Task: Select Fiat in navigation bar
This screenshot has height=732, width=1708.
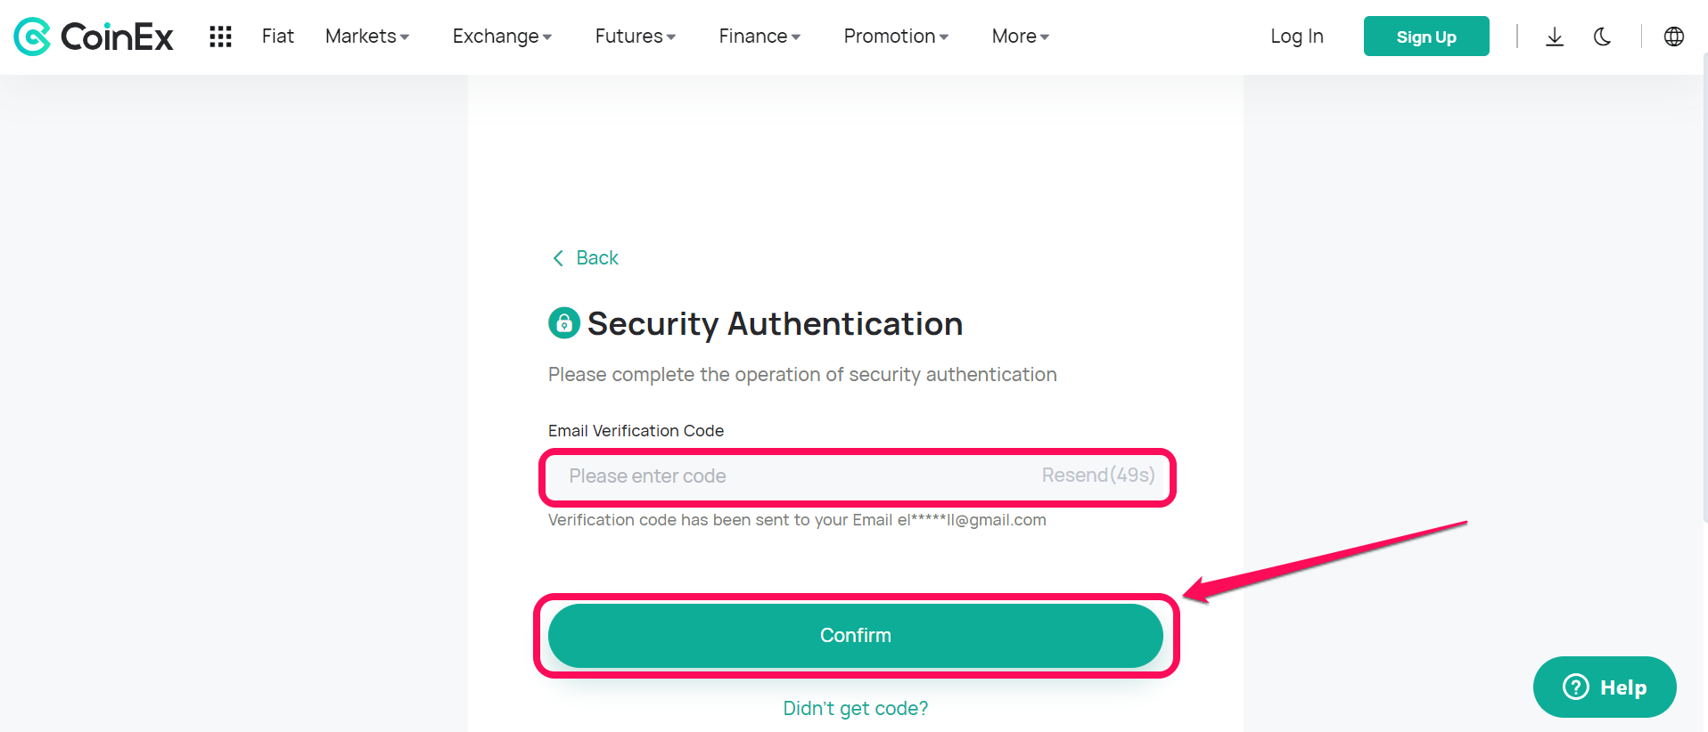Action: pos(278,37)
